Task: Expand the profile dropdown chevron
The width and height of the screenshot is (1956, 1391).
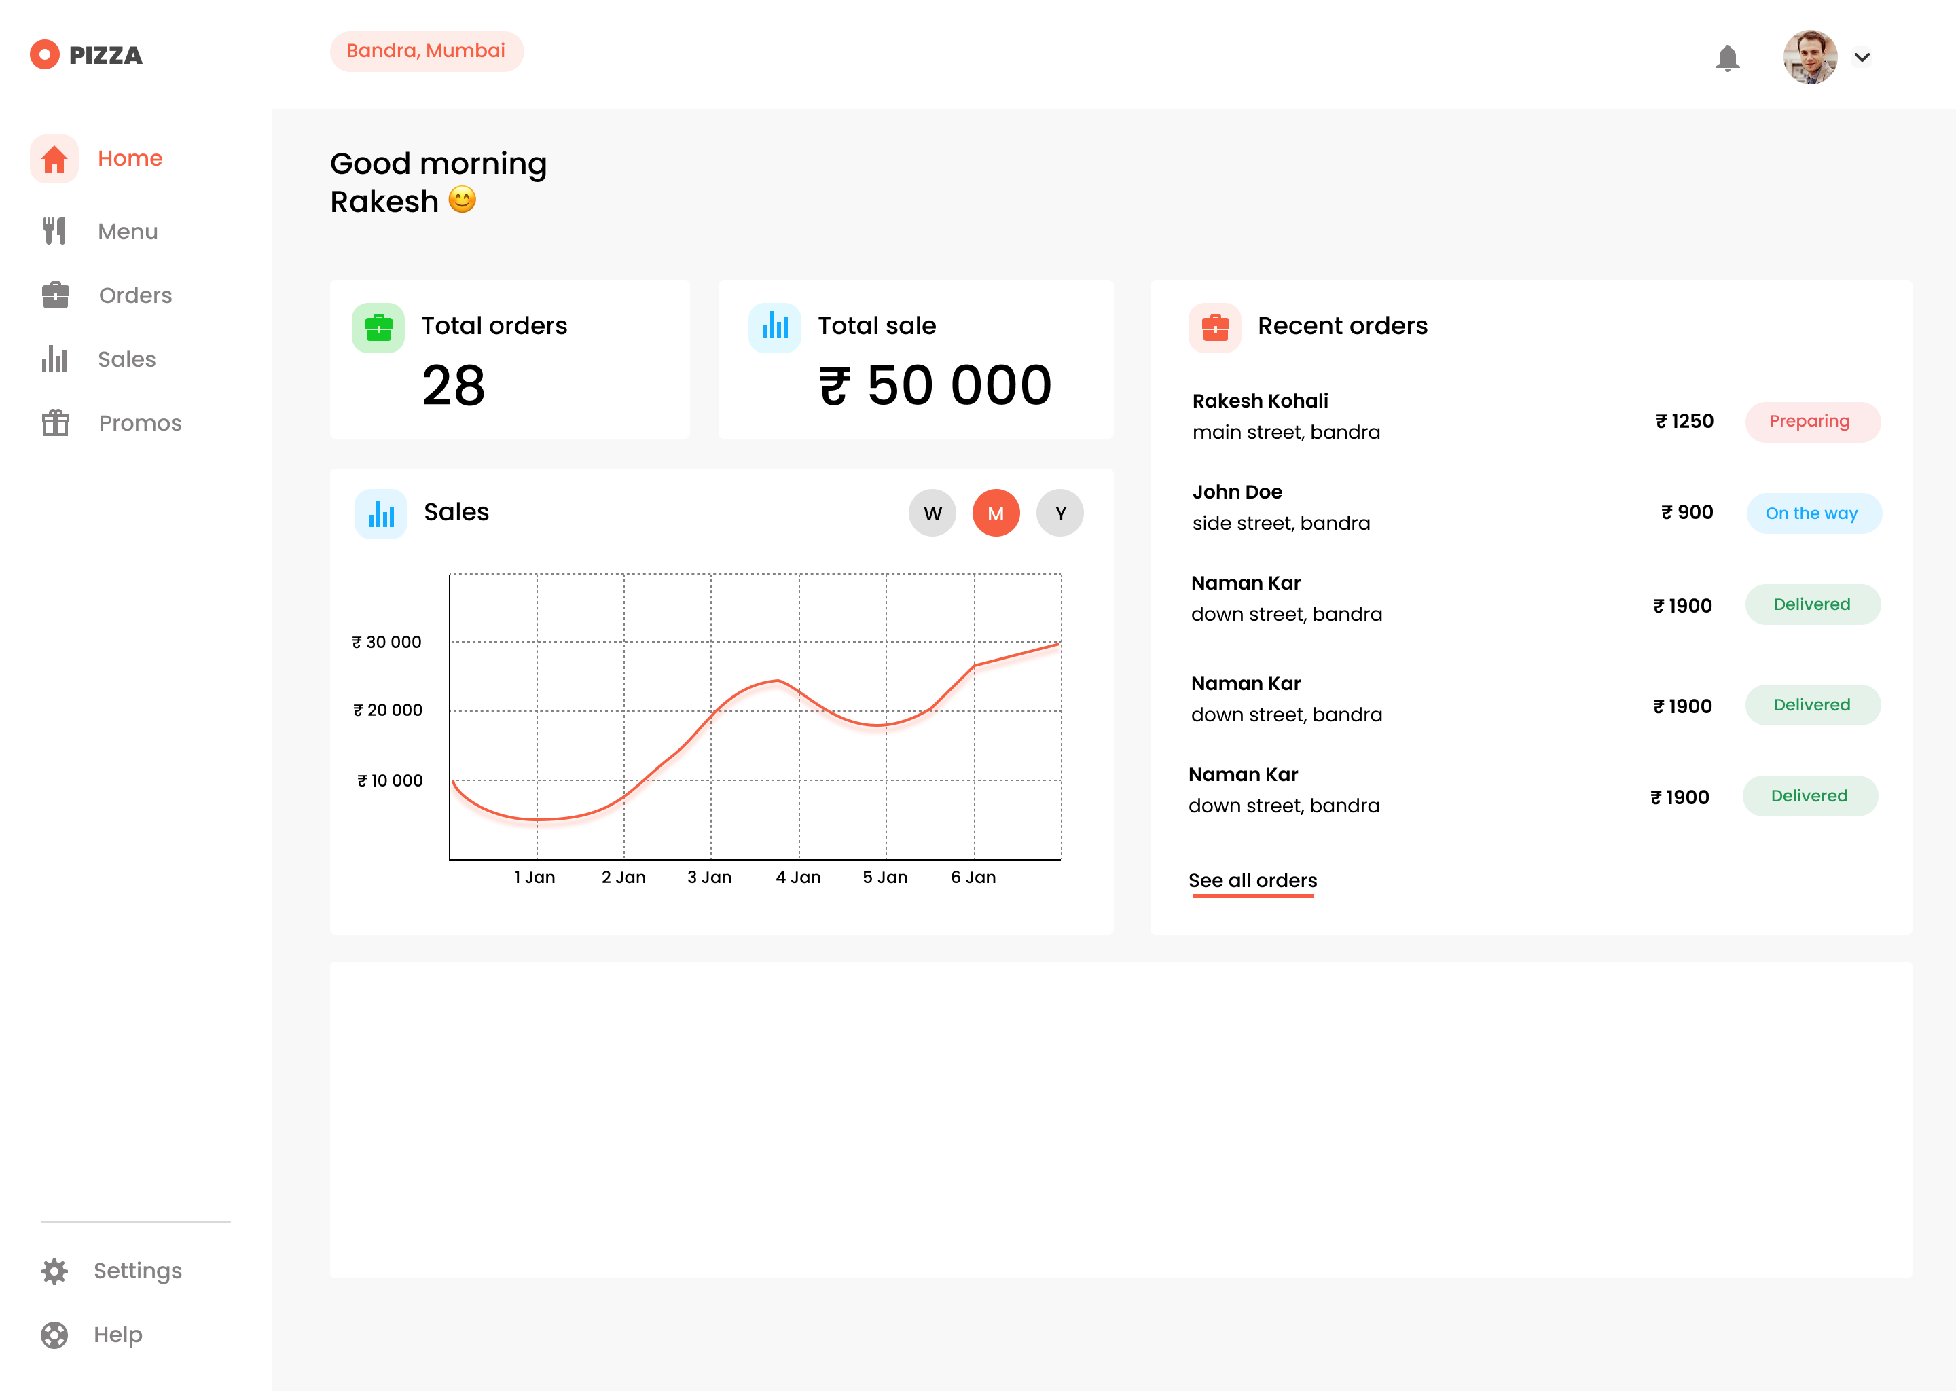Action: coord(1862,57)
